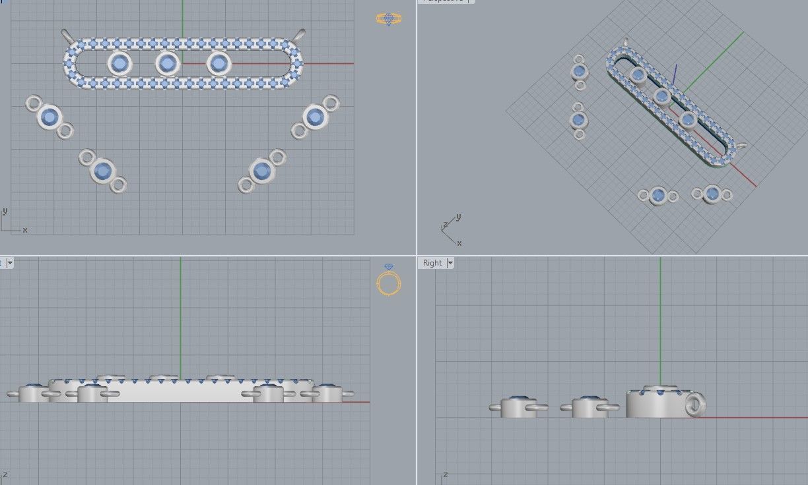
Task: Click the Right viewport title label
Action: [432, 263]
